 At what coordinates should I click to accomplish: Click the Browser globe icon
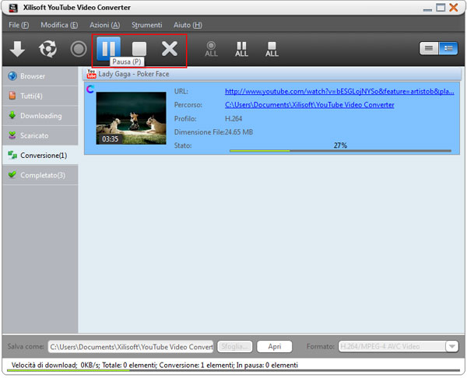[x=12, y=76]
